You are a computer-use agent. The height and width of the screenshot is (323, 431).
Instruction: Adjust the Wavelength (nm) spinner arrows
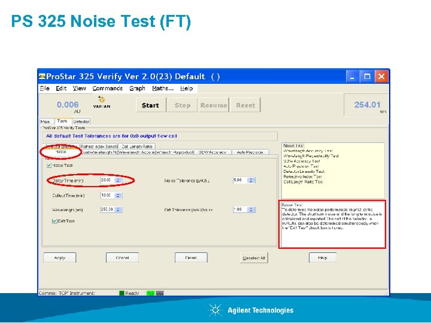(118, 209)
